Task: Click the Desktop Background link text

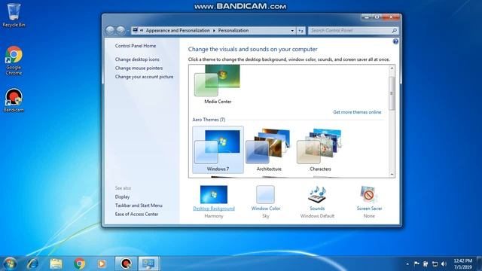Action: [x=214, y=209]
